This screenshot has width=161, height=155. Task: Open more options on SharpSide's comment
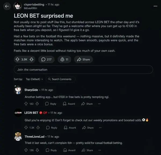(x=99, y=104)
